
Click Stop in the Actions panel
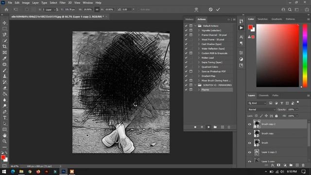coord(195,127)
